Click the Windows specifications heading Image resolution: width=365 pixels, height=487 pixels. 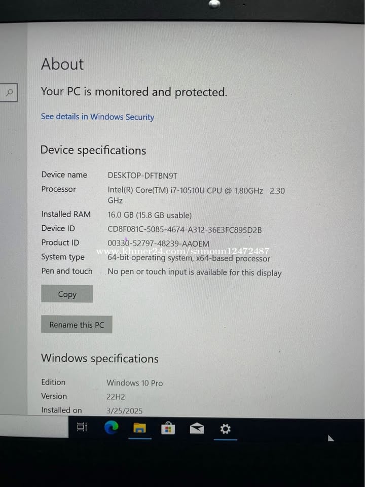point(100,359)
